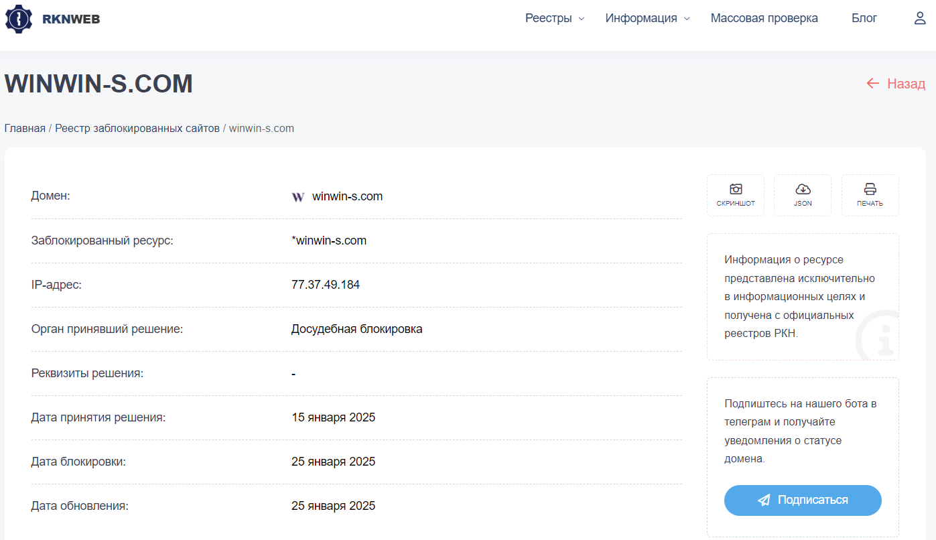The width and height of the screenshot is (936, 540).
Task: Click the 15 января 2025 decision date
Action: [x=334, y=417]
